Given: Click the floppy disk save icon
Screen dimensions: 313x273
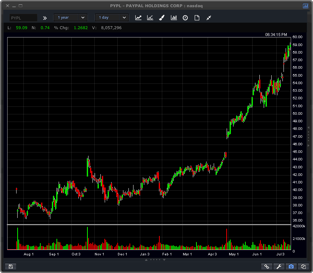Looking at the screenshot, I should click(10, 267).
